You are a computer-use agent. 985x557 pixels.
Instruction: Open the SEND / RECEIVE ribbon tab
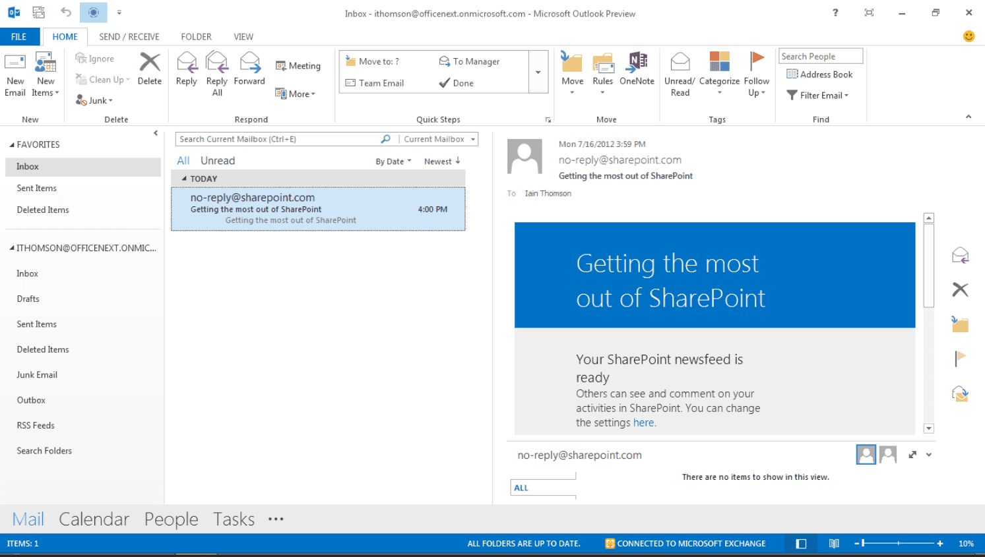129,37
